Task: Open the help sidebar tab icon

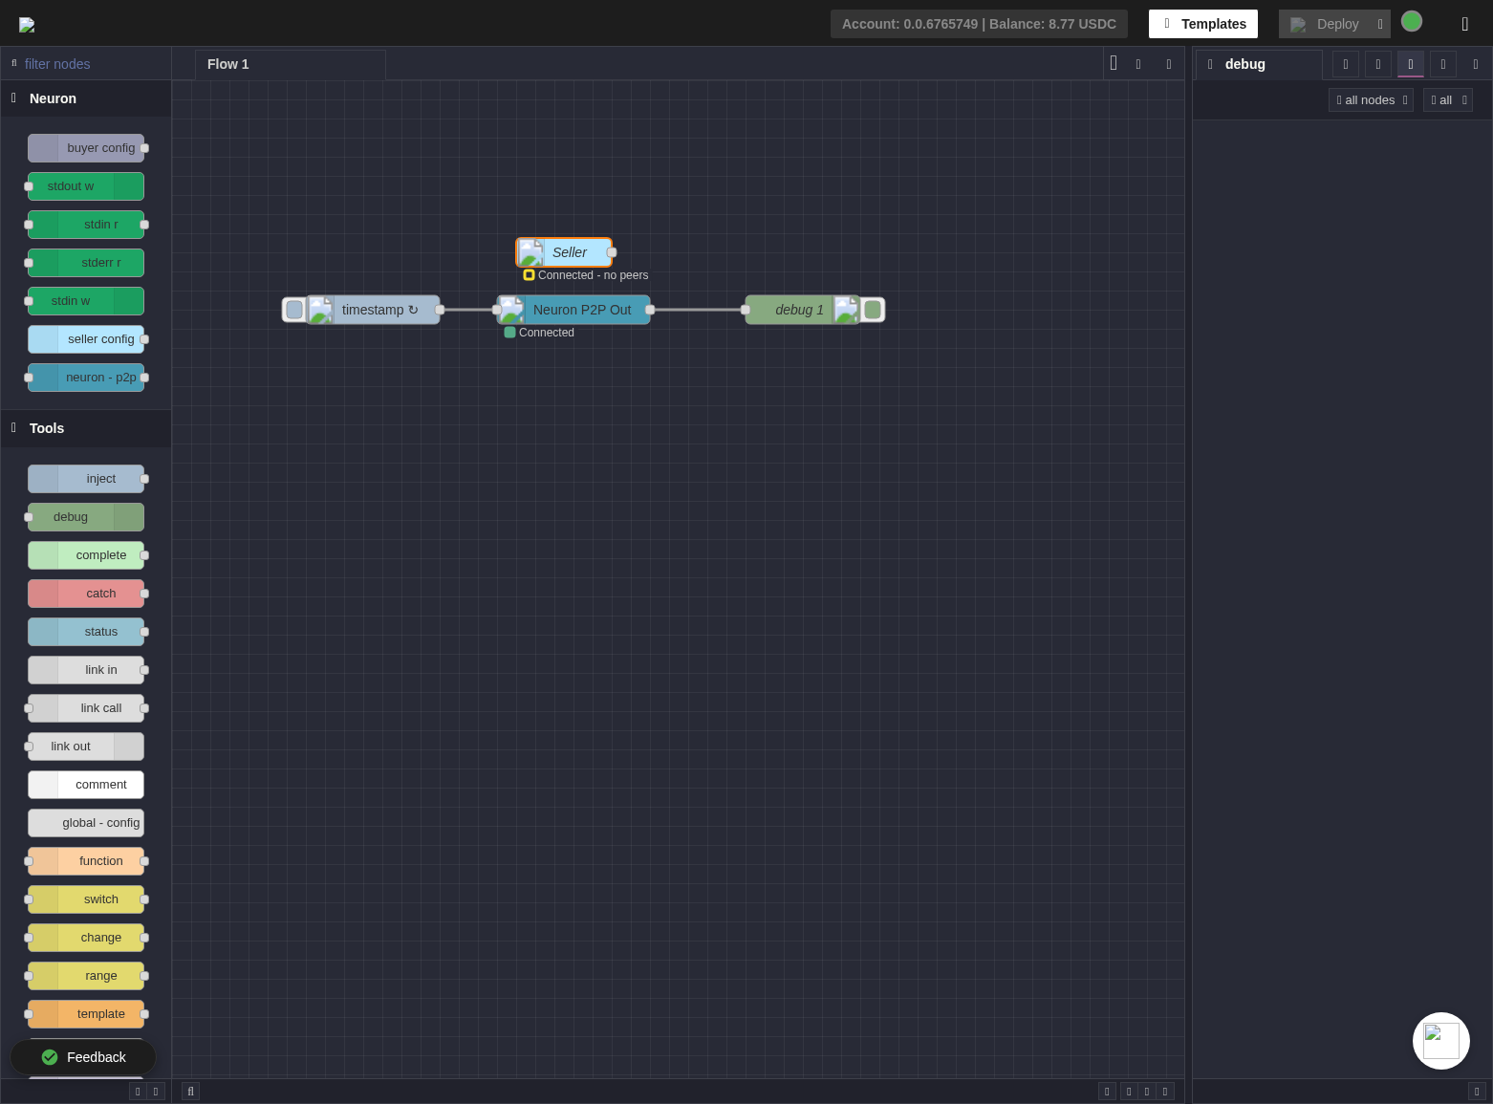Action: tap(1378, 64)
